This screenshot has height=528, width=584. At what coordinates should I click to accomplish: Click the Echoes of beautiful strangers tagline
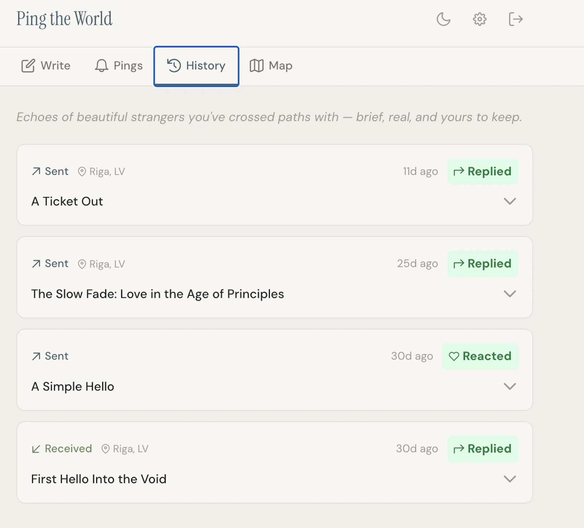point(269,117)
